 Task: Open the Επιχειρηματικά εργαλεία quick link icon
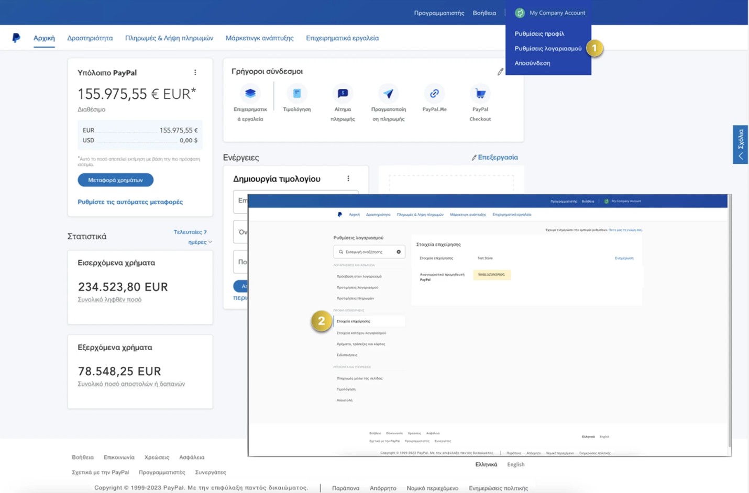point(250,94)
